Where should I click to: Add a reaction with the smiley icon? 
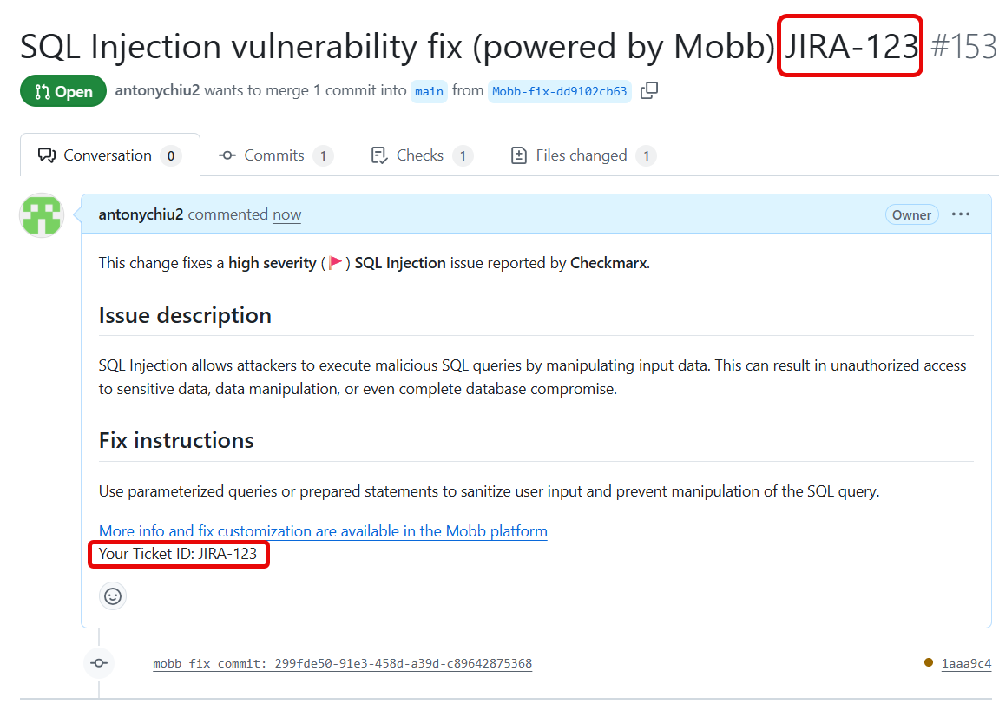(113, 595)
